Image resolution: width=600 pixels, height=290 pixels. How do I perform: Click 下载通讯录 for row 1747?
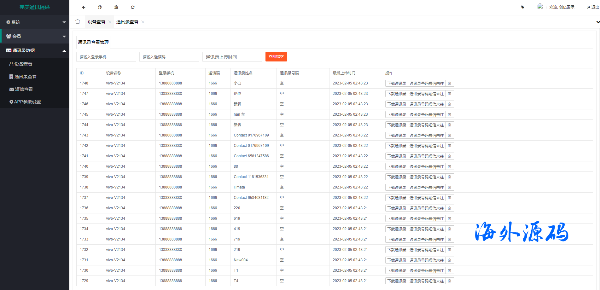pyautogui.click(x=397, y=94)
